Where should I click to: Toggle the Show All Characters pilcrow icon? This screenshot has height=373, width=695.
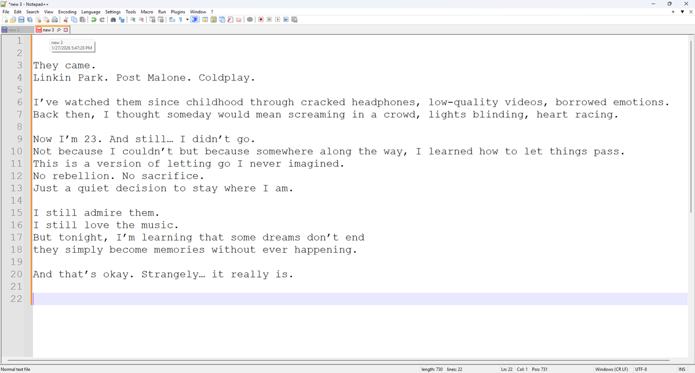click(180, 20)
